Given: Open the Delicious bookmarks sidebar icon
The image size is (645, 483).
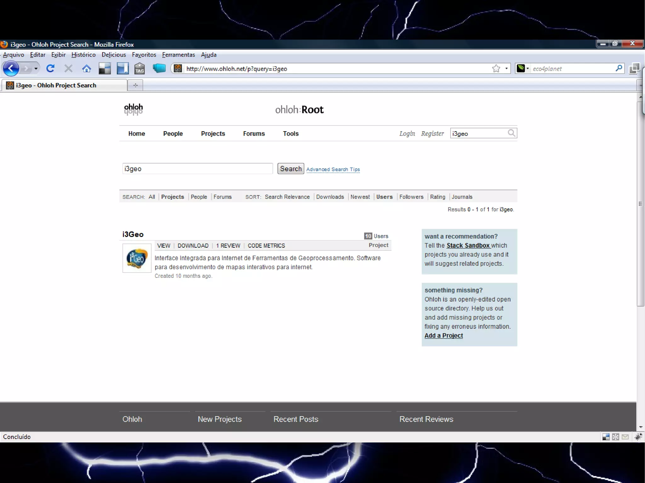Looking at the screenshot, I should [x=123, y=69].
